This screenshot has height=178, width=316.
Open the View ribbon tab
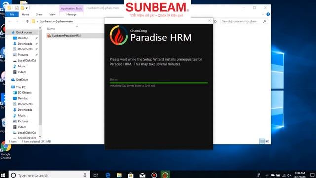tap(52, 14)
